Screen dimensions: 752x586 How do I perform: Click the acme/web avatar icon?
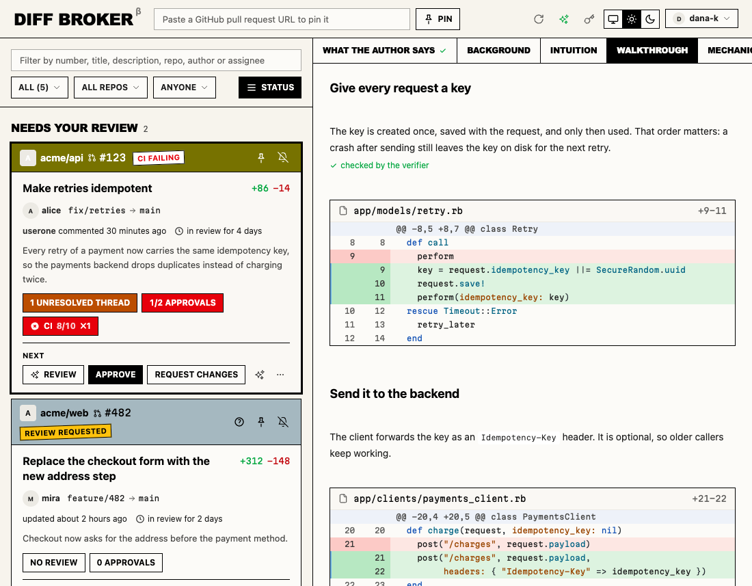[x=28, y=413]
